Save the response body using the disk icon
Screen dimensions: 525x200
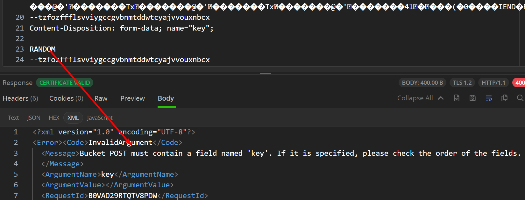click(472, 98)
